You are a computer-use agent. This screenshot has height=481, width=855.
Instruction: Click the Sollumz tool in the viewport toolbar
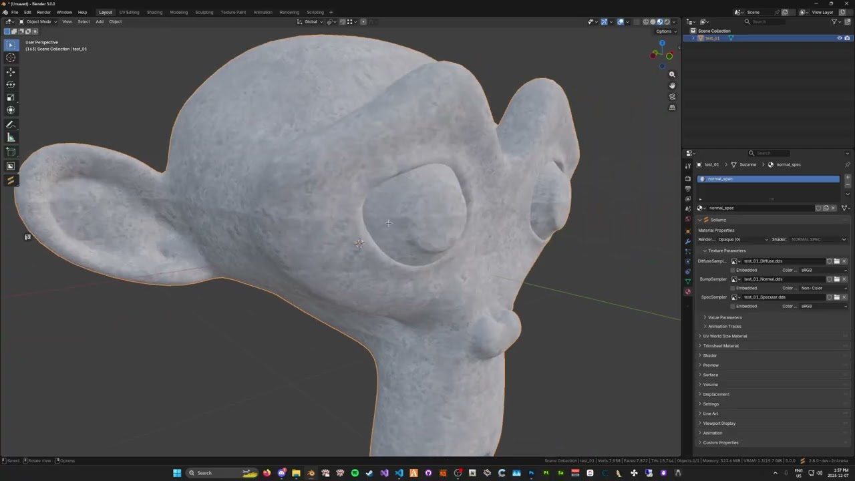11,180
